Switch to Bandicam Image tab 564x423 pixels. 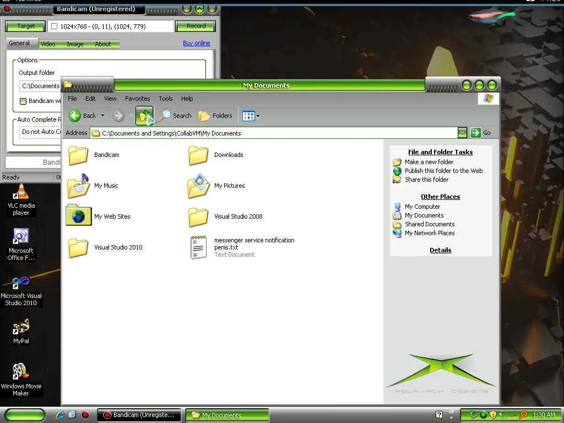coord(75,44)
